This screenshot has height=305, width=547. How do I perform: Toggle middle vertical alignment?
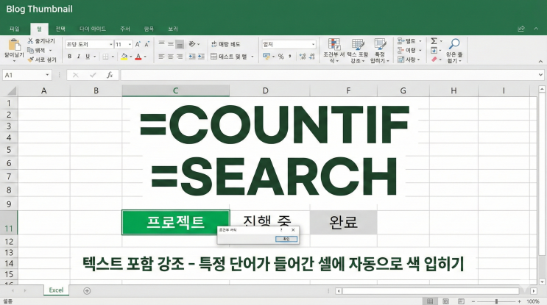[x=170, y=44]
